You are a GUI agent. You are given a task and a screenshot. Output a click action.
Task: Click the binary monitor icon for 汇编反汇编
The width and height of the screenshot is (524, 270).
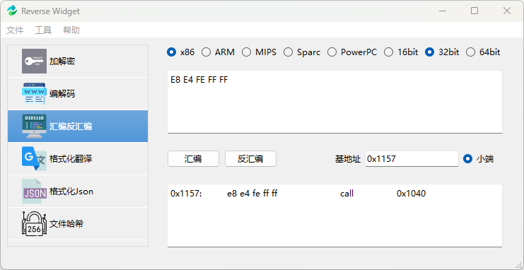34,126
